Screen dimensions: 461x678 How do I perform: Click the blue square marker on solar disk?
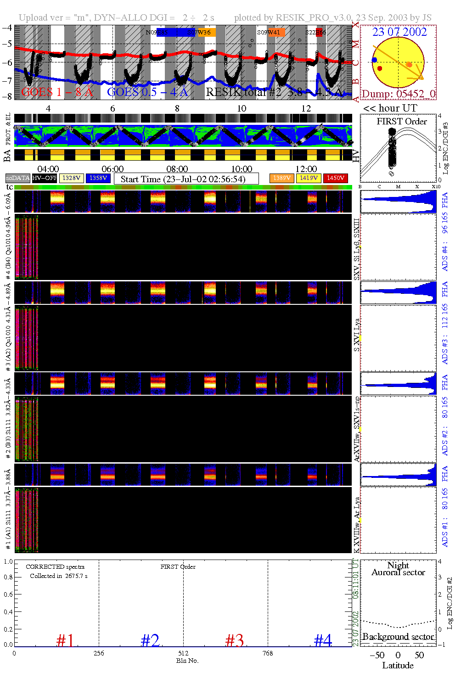pos(374,60)
